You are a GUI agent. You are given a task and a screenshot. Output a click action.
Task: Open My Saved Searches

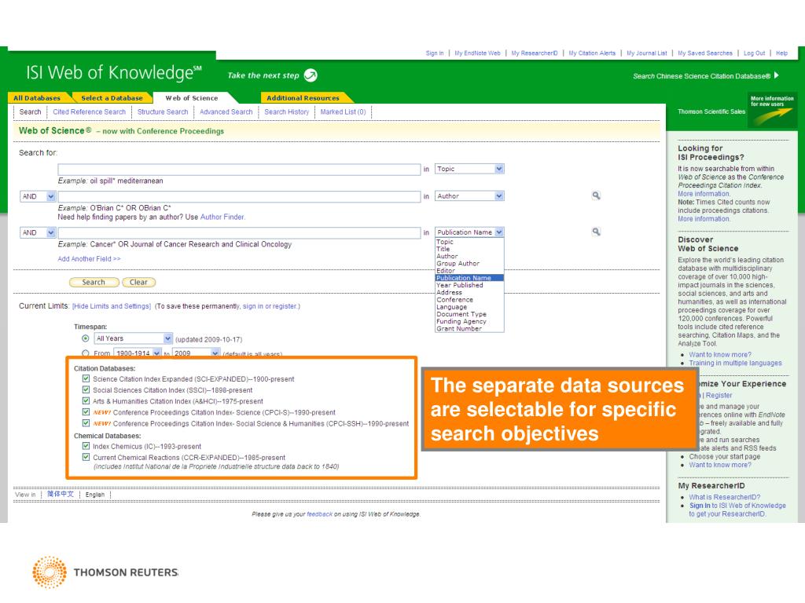point(705,53)
